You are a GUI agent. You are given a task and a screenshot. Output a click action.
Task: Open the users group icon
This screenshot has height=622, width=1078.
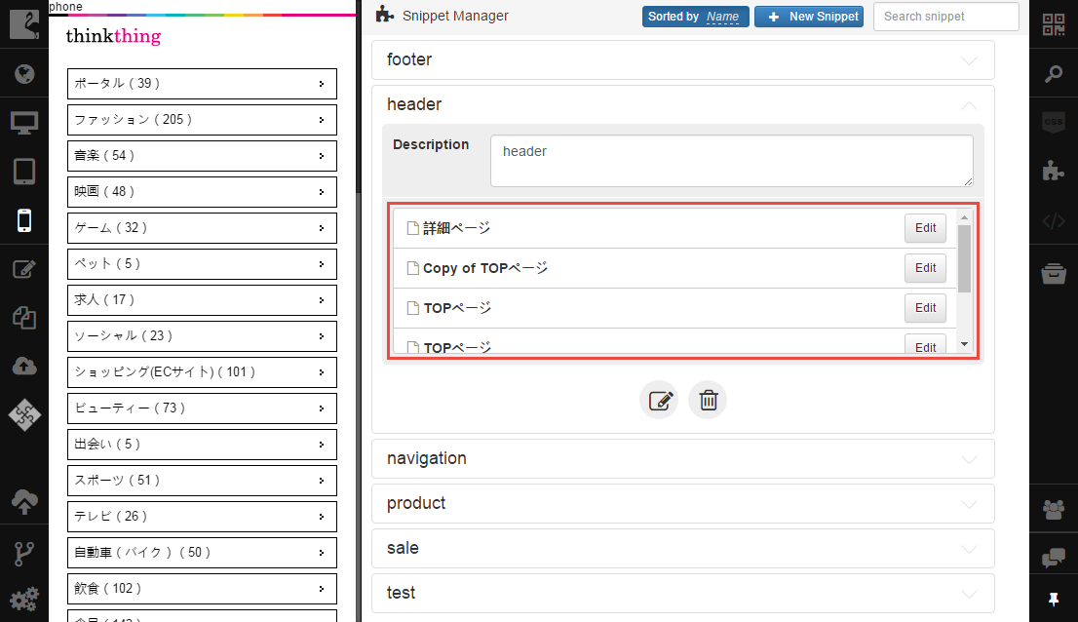click(x=1054, y=509)
